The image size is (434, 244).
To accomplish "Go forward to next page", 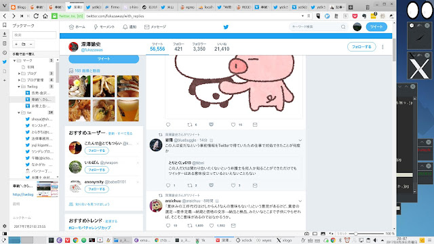I will point(14,16).
